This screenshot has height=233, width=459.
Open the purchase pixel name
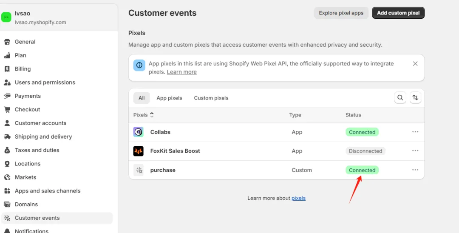[163, 170]
